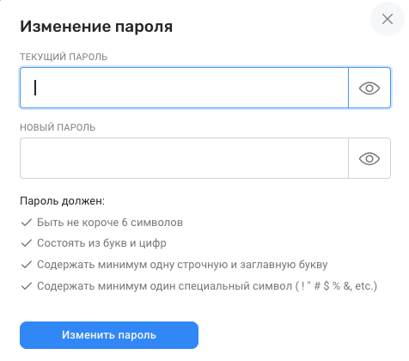
Task: Select the checkmark for заглавную букву rule
Action: point(27,265)
